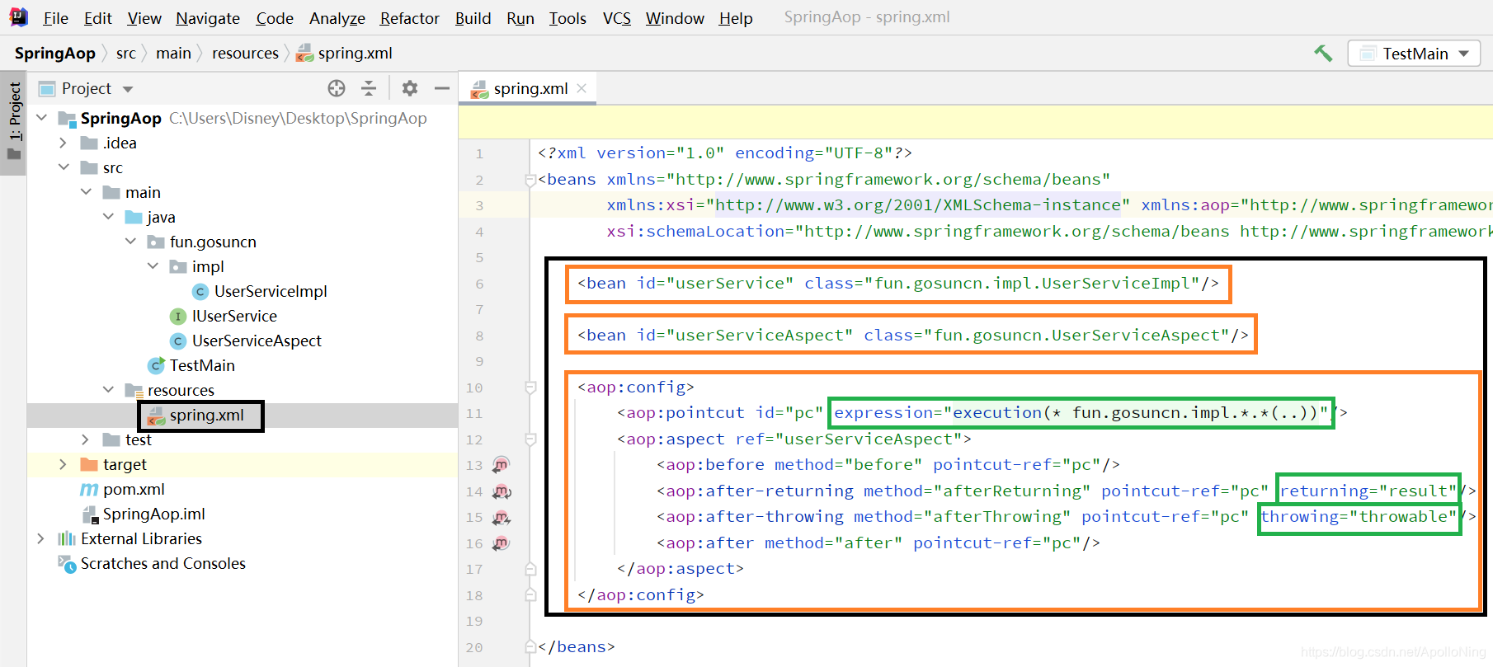Select spring.xml file in project tree
Image resolution: width=1493 pixels, height=667 pixels.
click(x=206, y=415)
